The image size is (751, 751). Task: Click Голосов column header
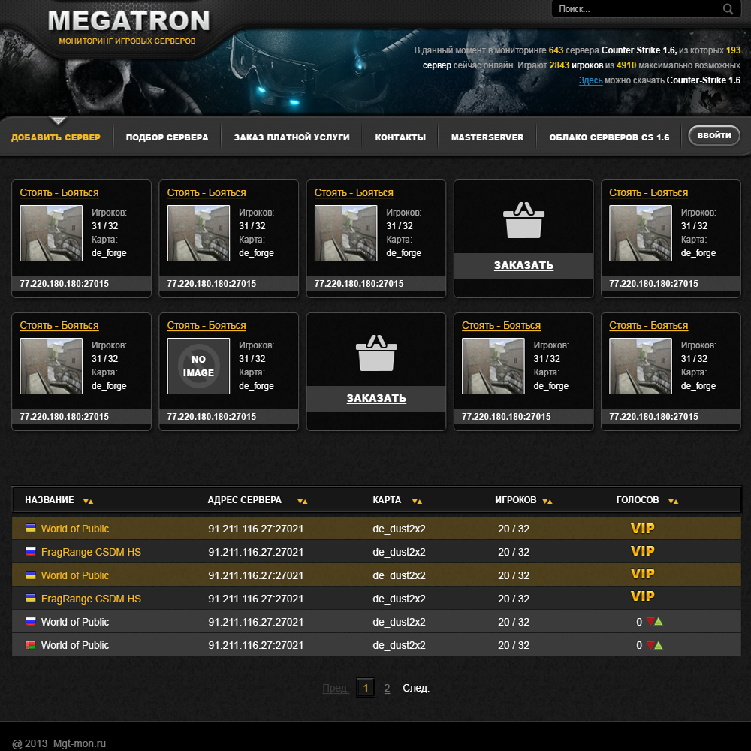[638, 500]
